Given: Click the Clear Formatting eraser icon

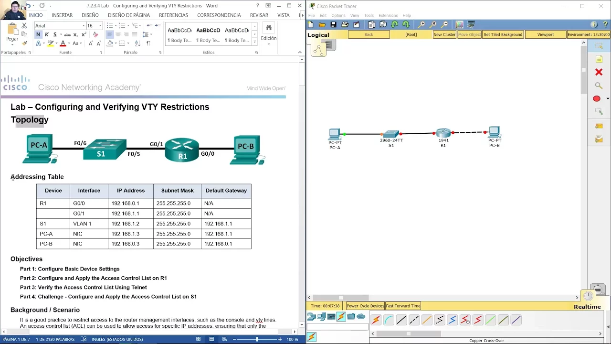Looking at the screenshot, I should (95, 34).
